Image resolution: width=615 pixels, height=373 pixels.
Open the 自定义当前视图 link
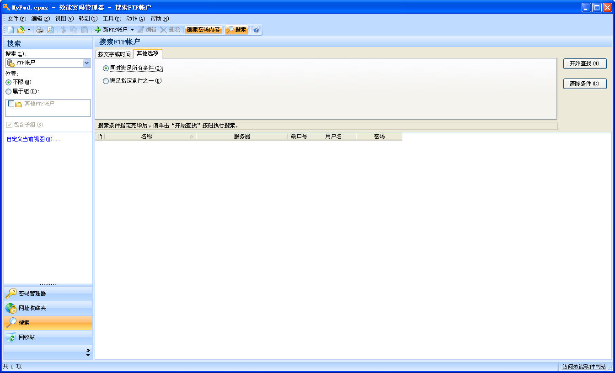[x=33, y=139]
